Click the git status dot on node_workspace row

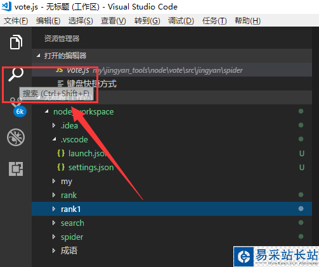point(301,111)
